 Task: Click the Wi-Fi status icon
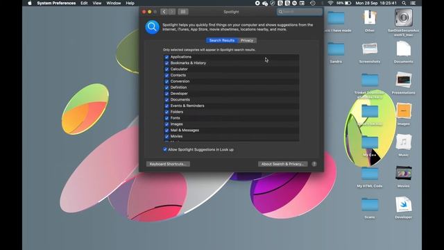point(330,3)
